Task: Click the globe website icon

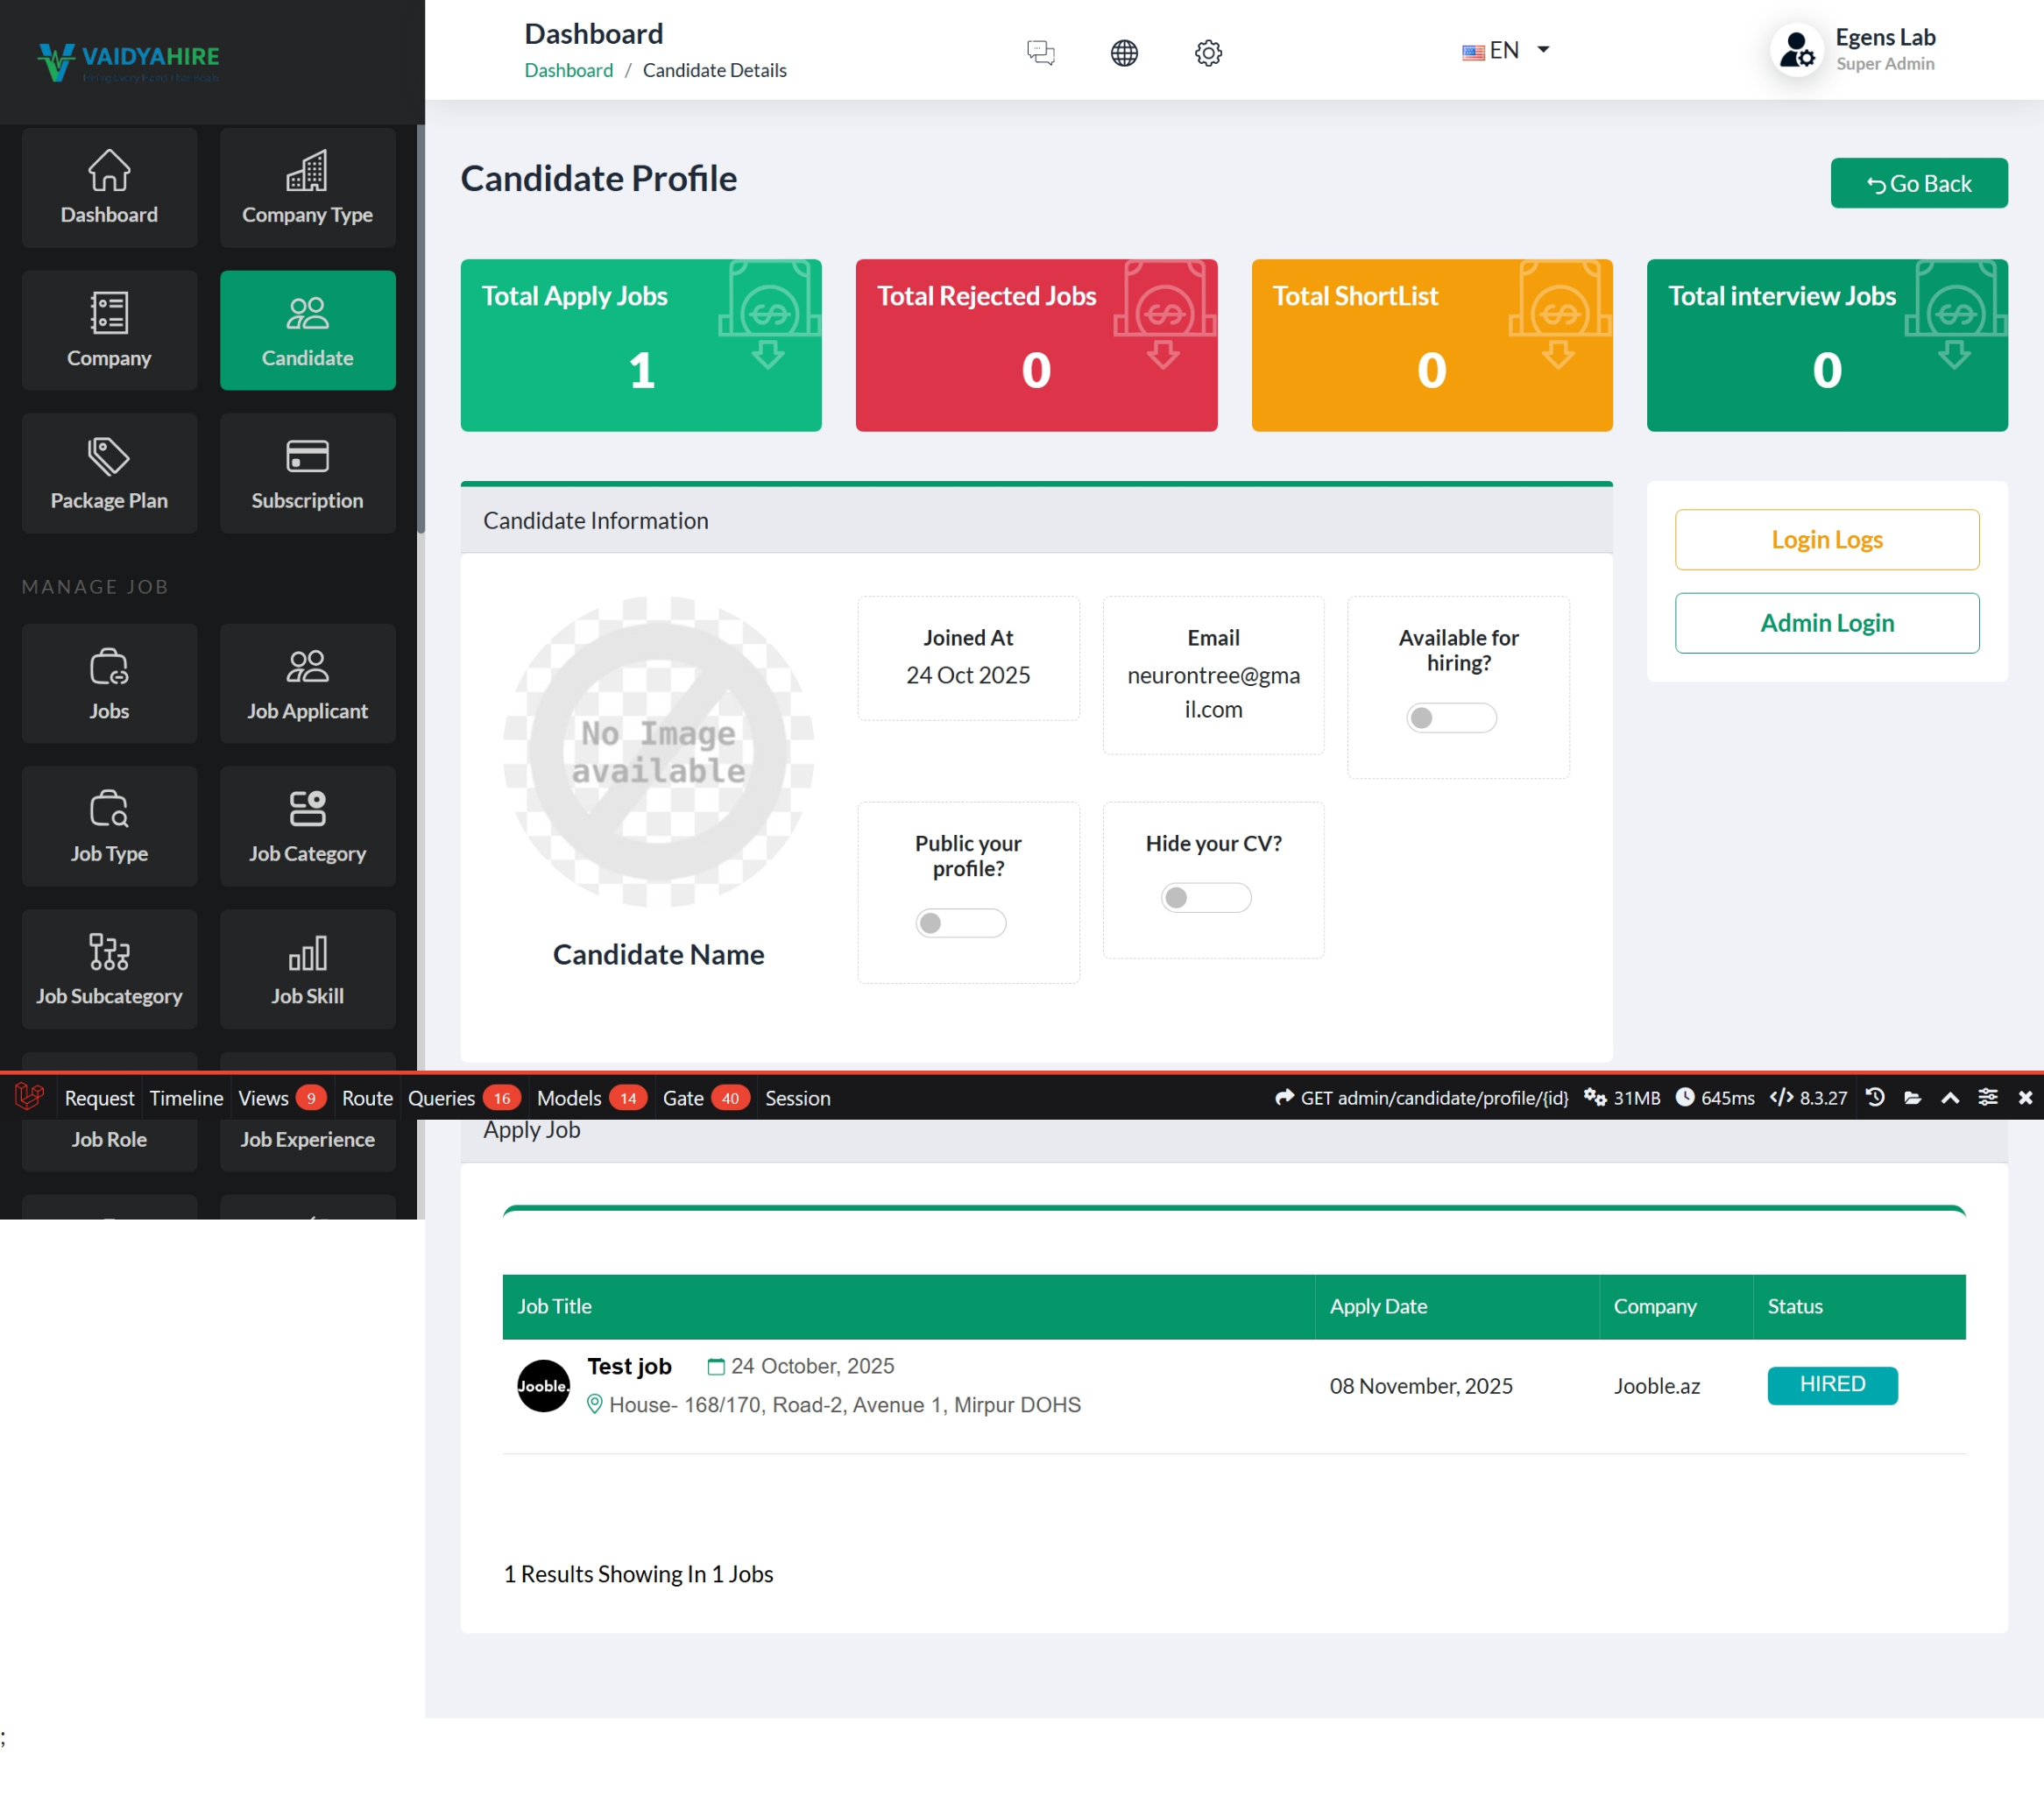Action: coord(1124,52)
